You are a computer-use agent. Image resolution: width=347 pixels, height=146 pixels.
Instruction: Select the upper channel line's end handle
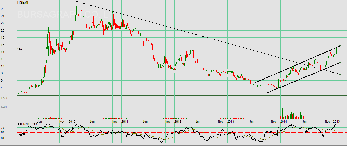tap(340, 46)
